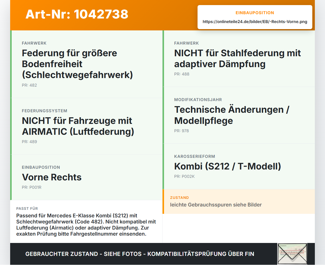Click the envelope thumbnail in the footer

pyautogui.click(x=292, y=254)
